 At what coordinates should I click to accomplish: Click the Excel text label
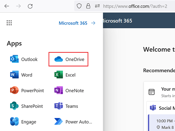(x=70, y=75)
